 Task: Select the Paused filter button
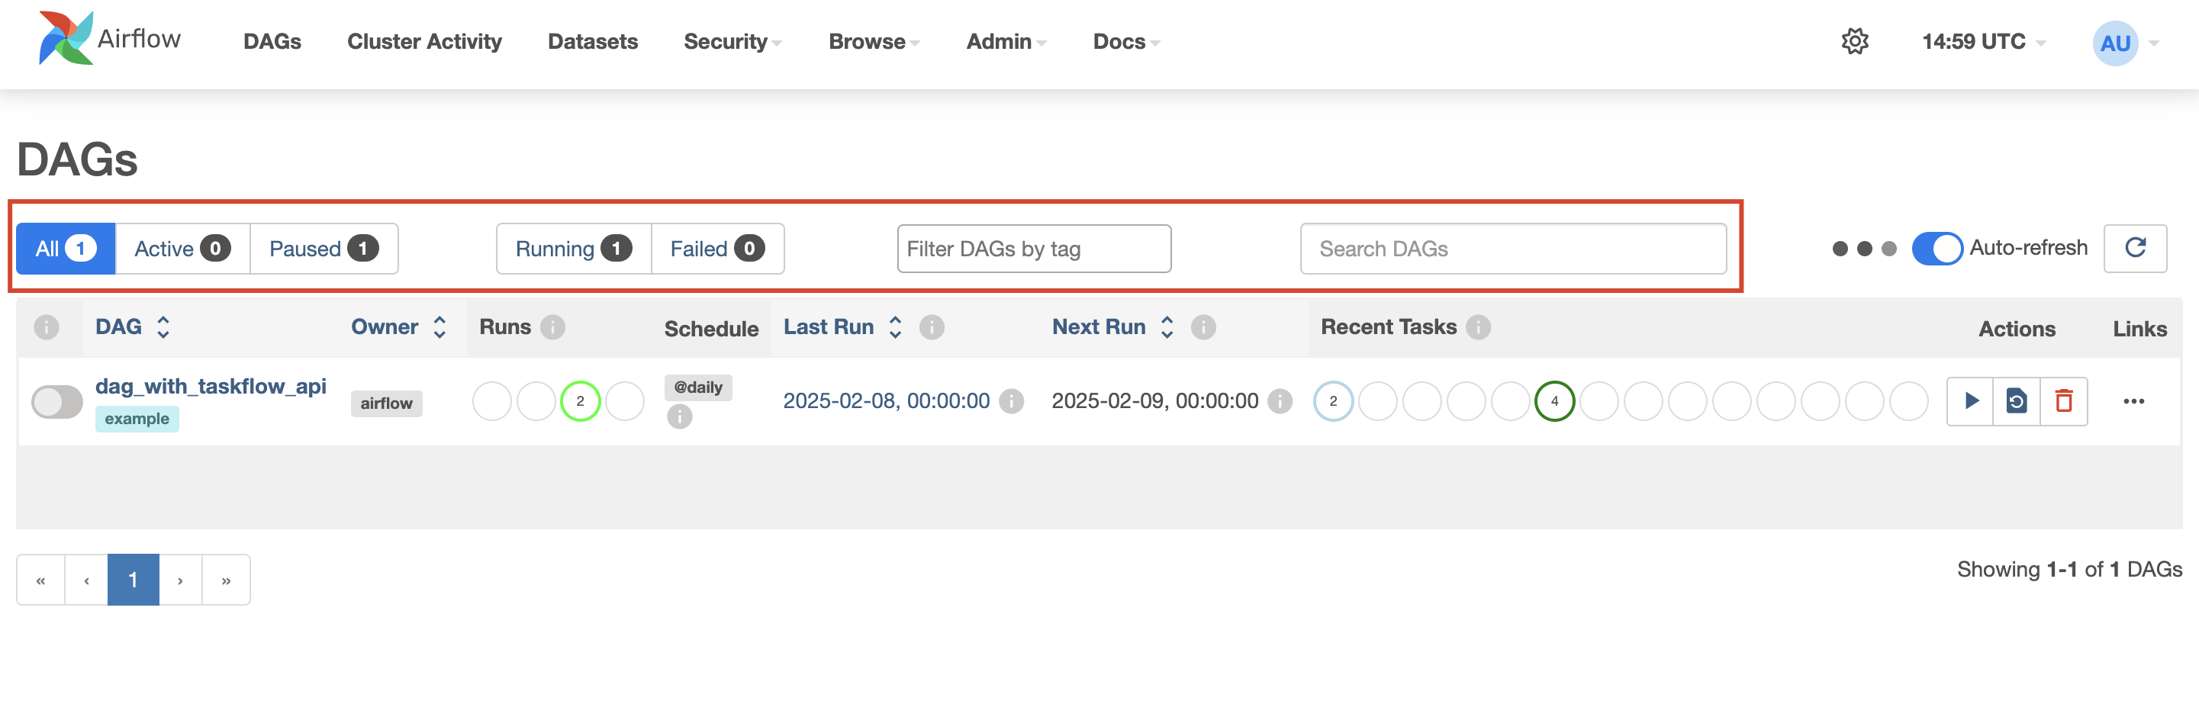tap(324, 249)
